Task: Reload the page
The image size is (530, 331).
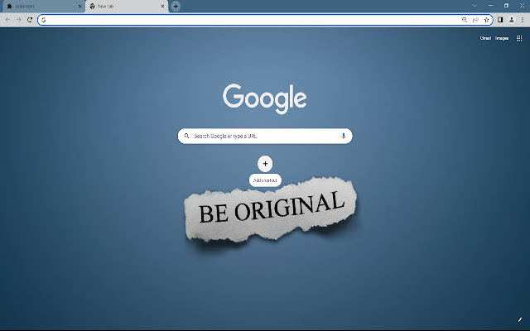Action: tap(30, 20)
